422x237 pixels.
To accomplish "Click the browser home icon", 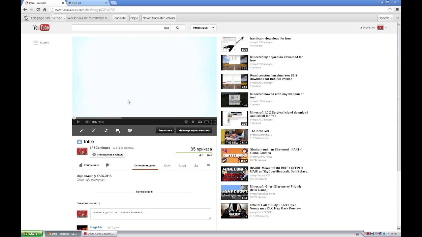I will coord(45,10).
